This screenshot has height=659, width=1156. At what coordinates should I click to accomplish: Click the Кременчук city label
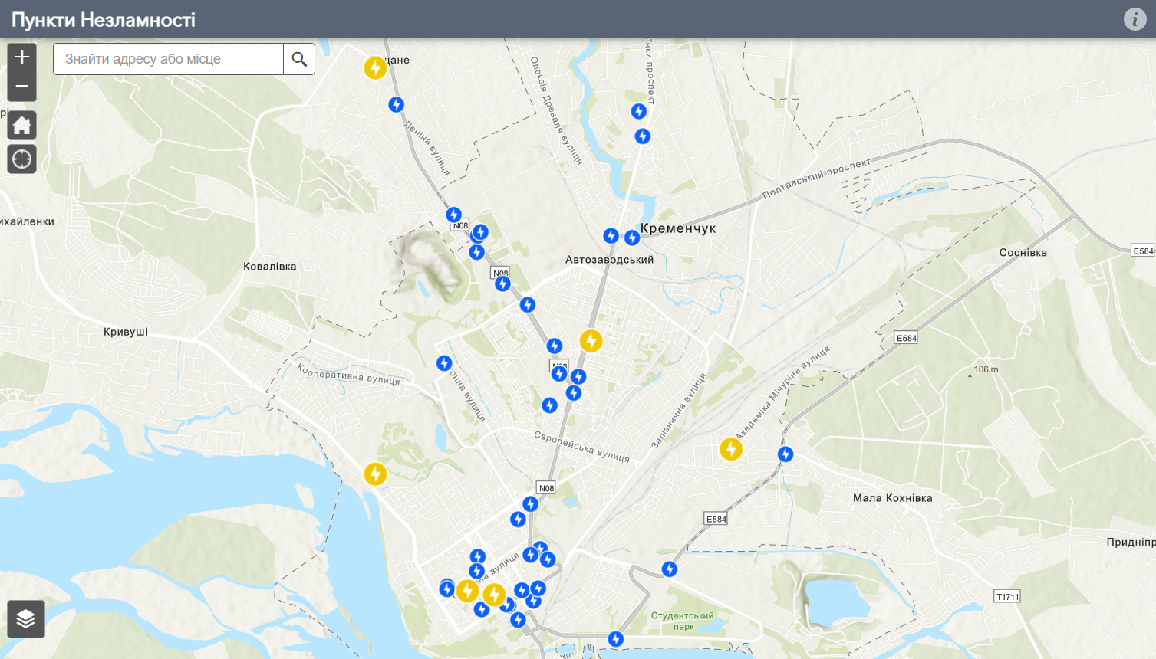(677, 228)
